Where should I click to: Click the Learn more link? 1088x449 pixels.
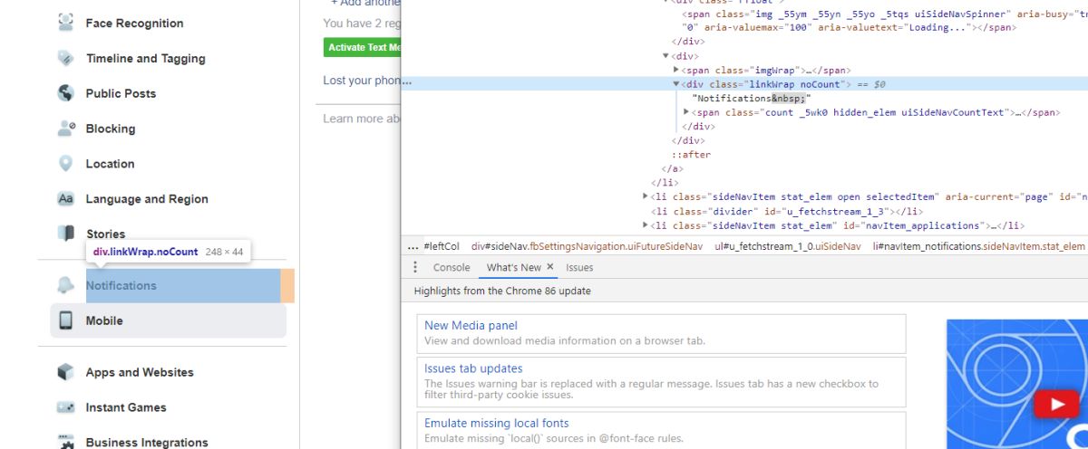pyautogui.click(x=362, y=119)
